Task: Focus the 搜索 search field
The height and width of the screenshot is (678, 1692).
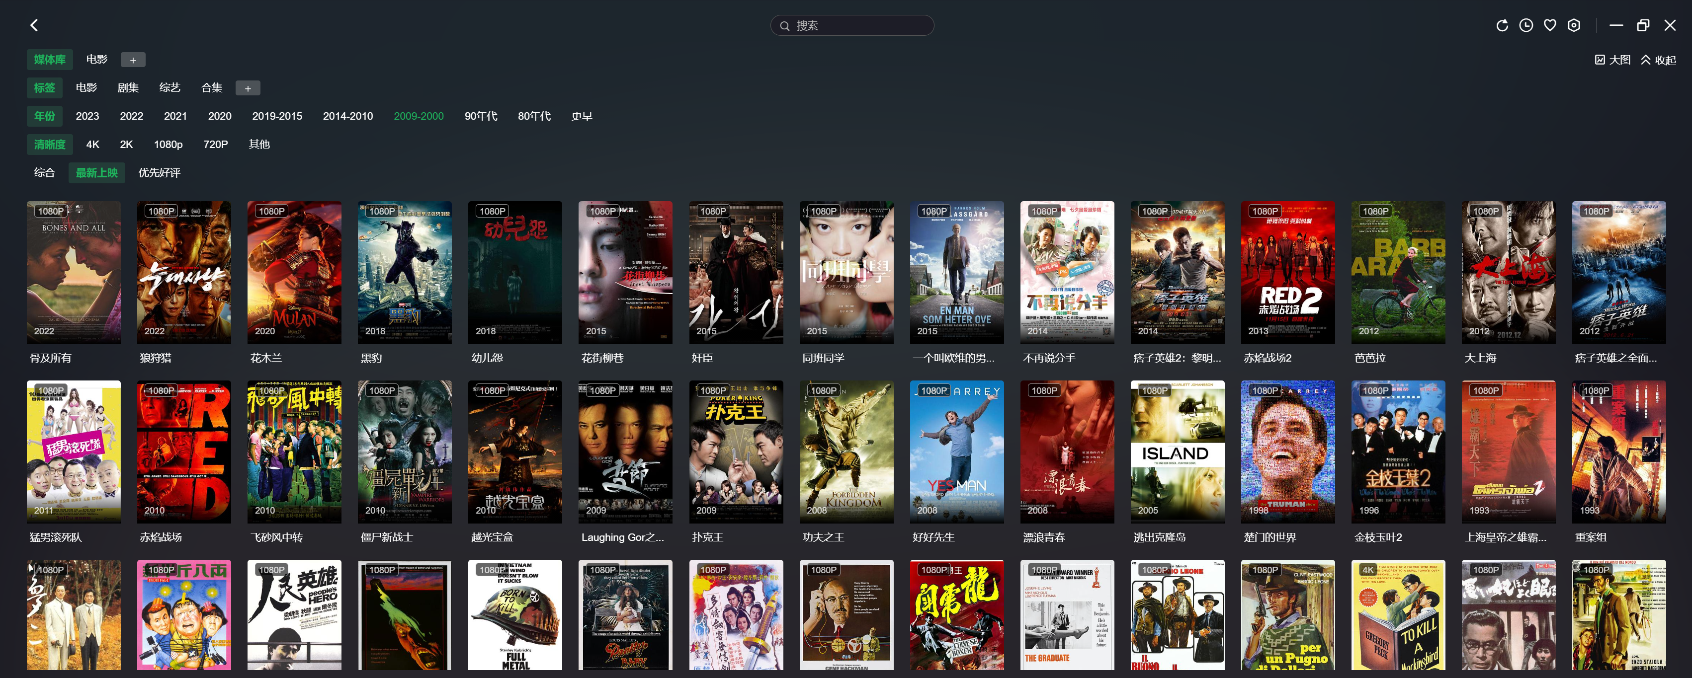Action: coord(852,25)
